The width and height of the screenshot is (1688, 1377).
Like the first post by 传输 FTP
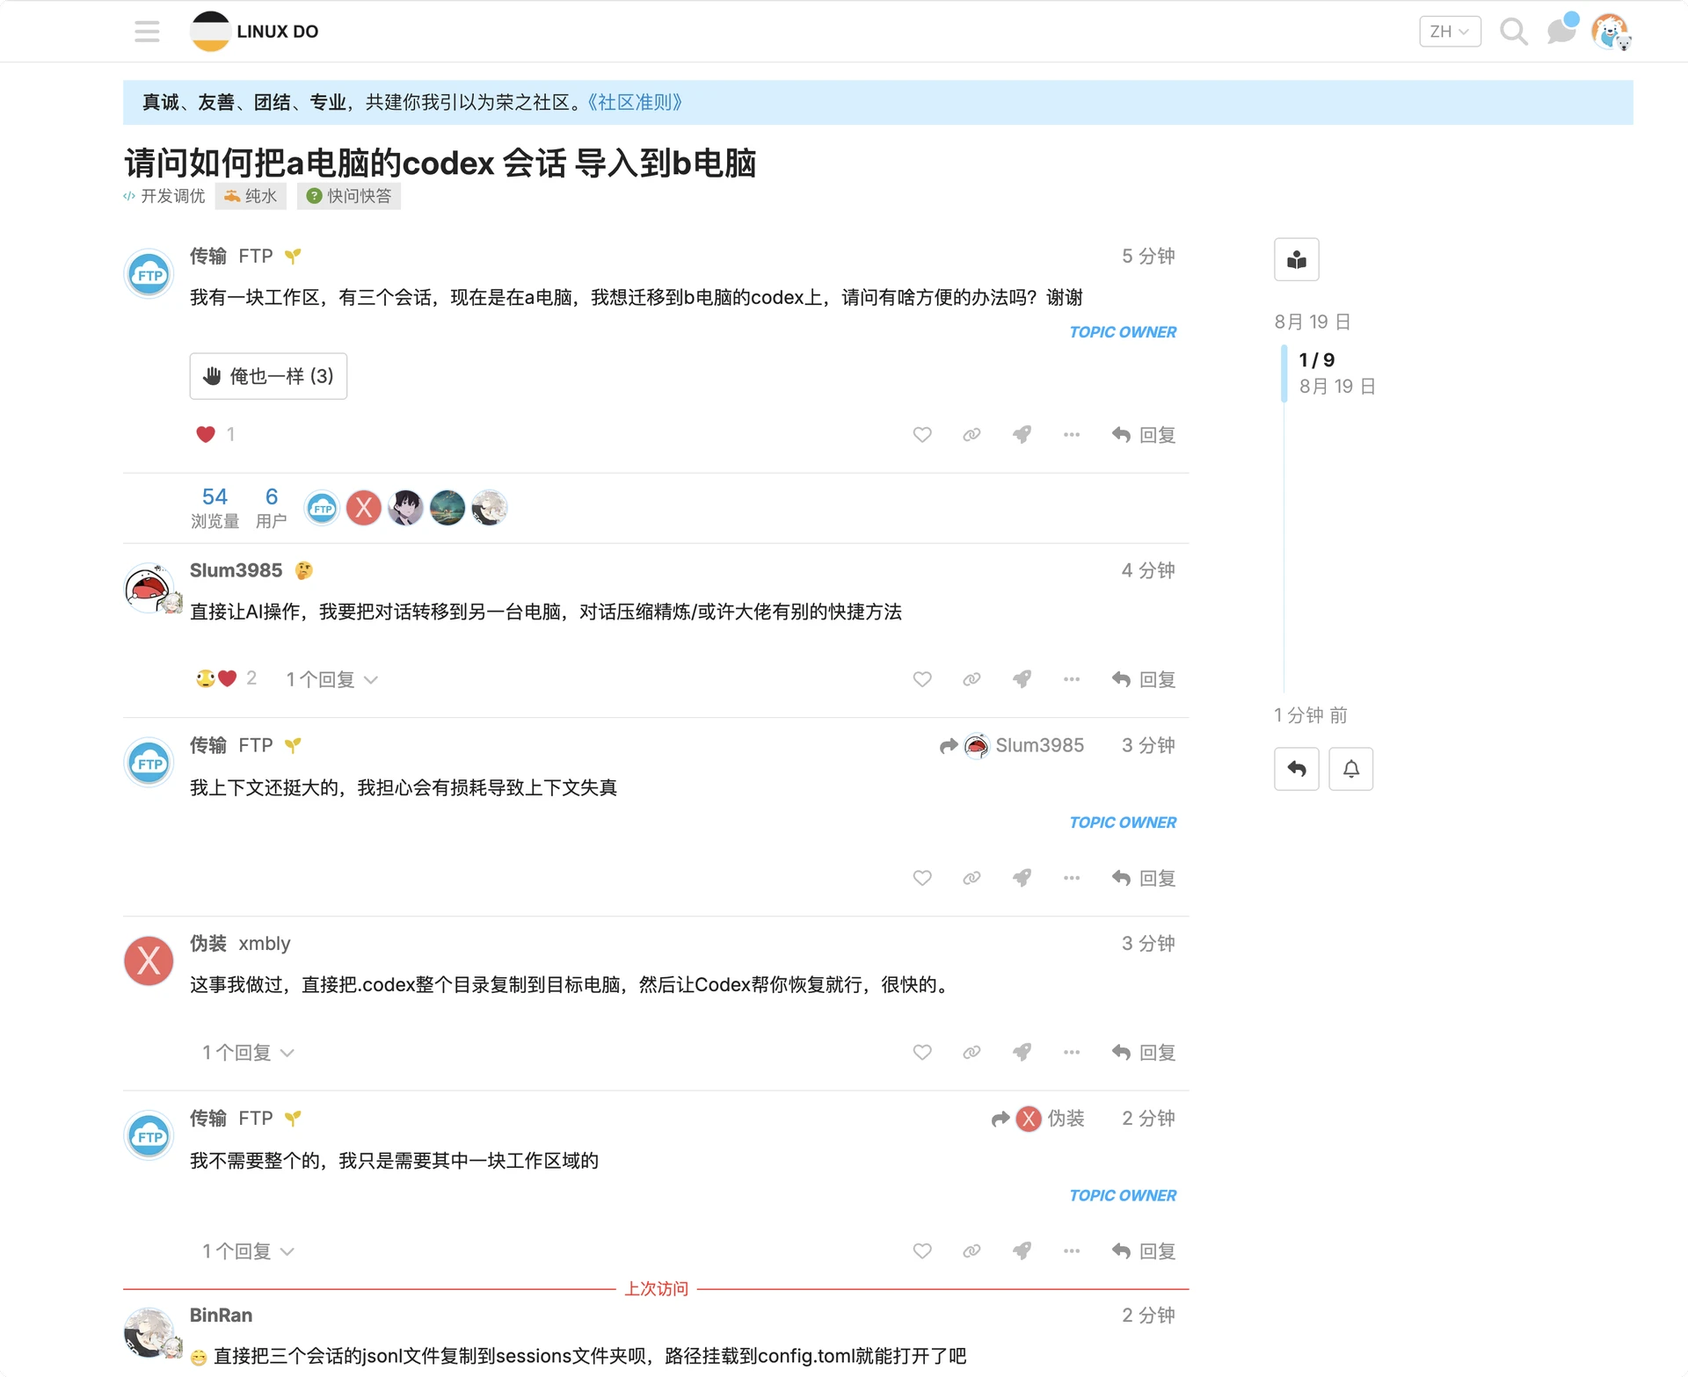coord(922,435)
